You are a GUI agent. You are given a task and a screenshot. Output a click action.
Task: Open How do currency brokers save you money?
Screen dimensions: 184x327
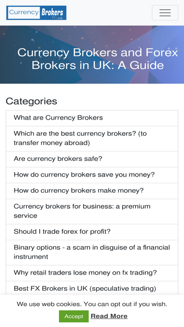(x=92, y=175)
